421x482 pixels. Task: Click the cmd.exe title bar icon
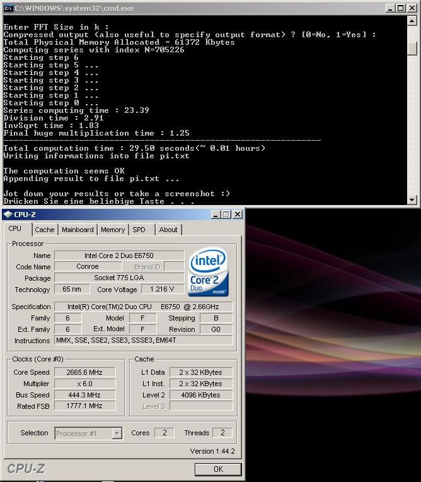tap(8, 8)
